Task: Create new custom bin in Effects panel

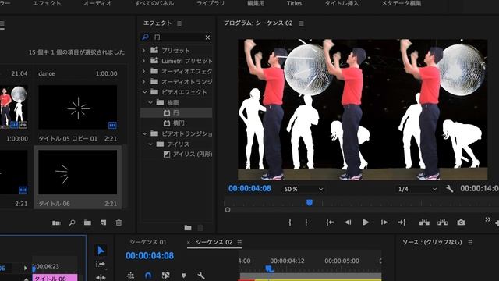Action: pos(188,228)
